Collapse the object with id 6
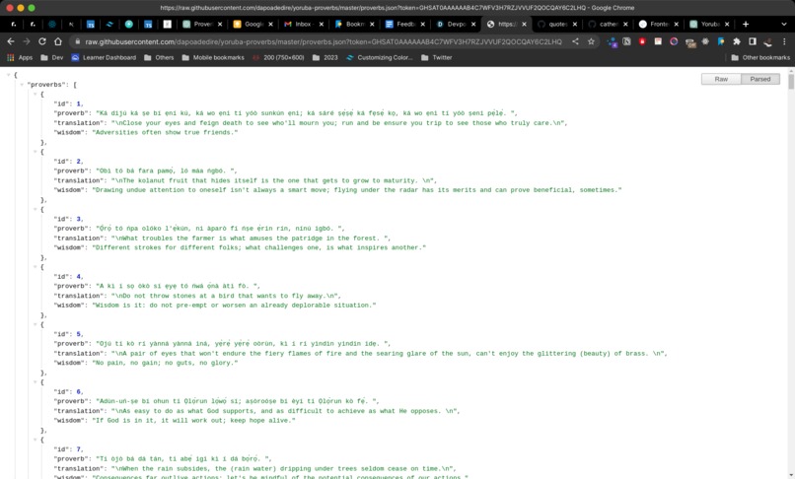This screenshot has height=479, width=795. (x=35, y=382)
